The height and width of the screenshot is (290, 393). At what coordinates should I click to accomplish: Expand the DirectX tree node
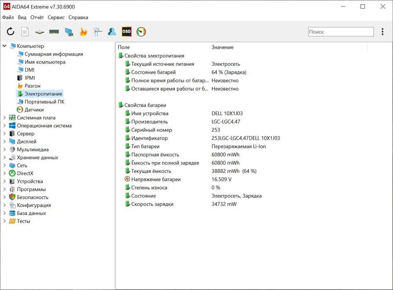(5, 173)
